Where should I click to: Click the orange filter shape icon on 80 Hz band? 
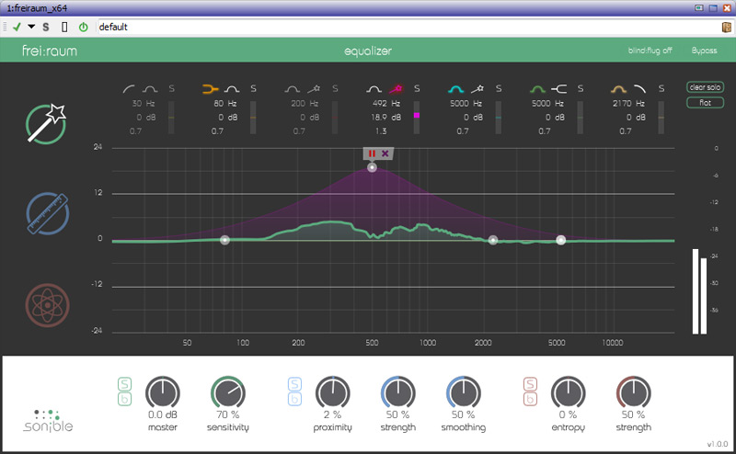pyautogui.click(x=209, y=89)
